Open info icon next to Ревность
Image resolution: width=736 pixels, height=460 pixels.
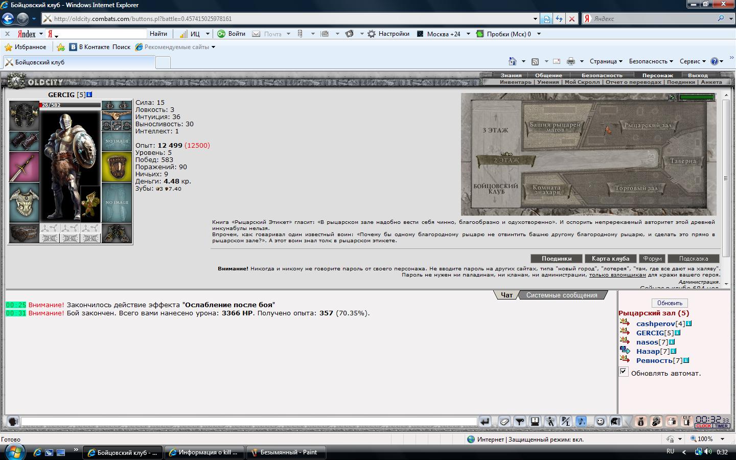click(x=686, y=360)
